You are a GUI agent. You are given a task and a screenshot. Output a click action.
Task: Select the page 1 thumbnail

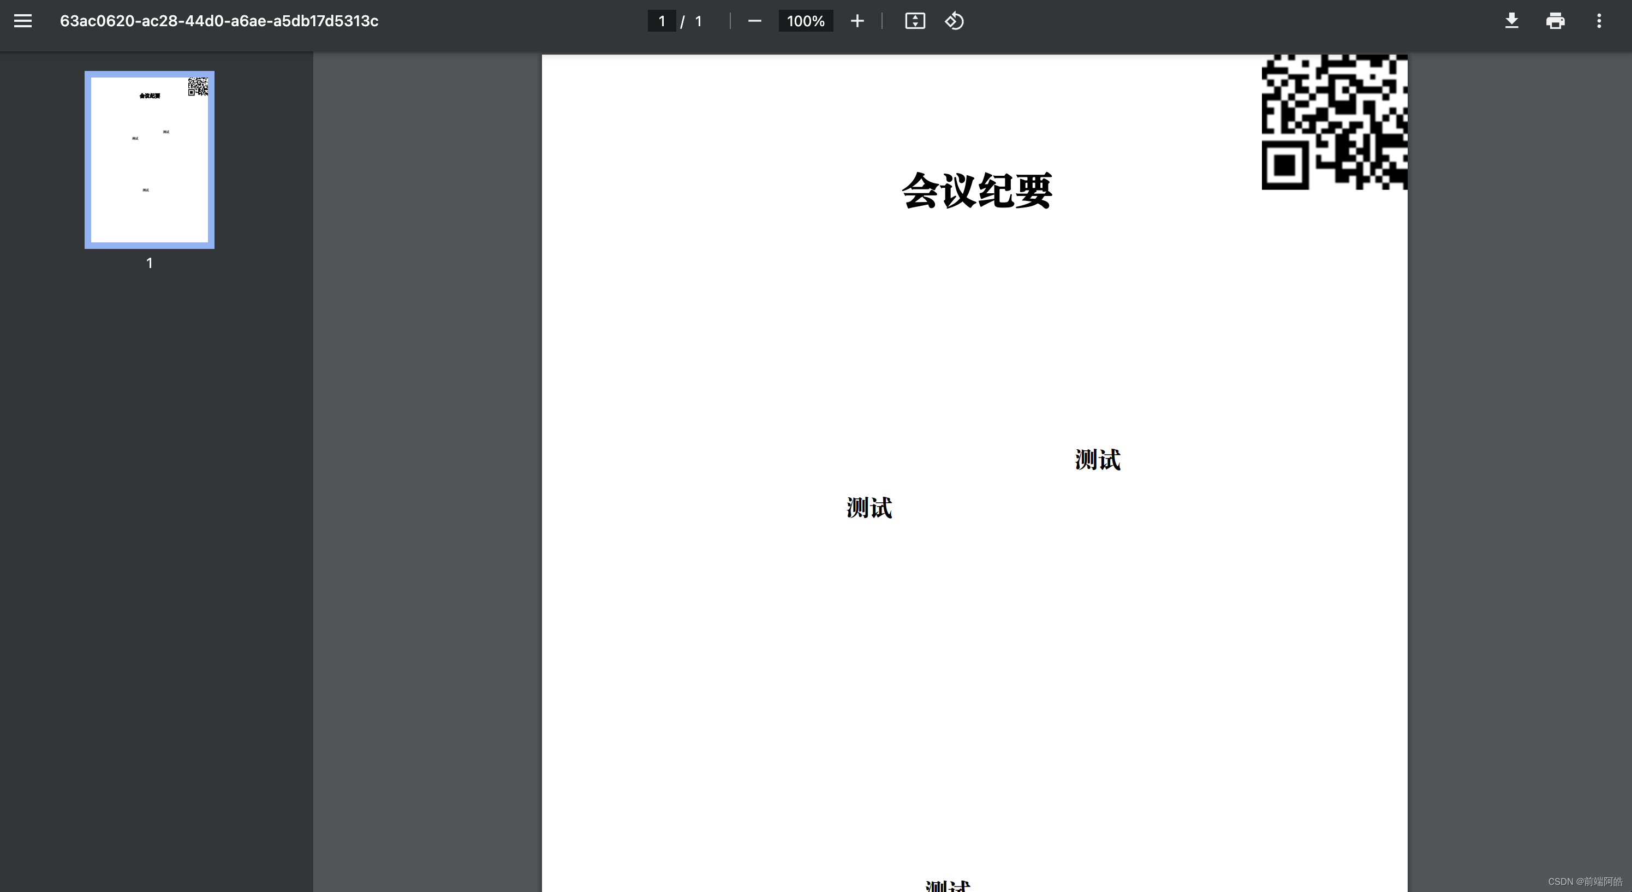click(150, 159)
